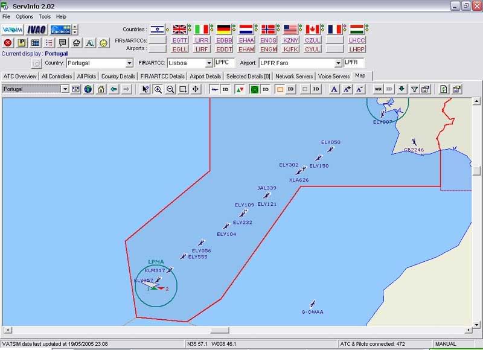Click the EGLL airport button
Viewport: 483px width, 350px height.
[x=180, y=49]
